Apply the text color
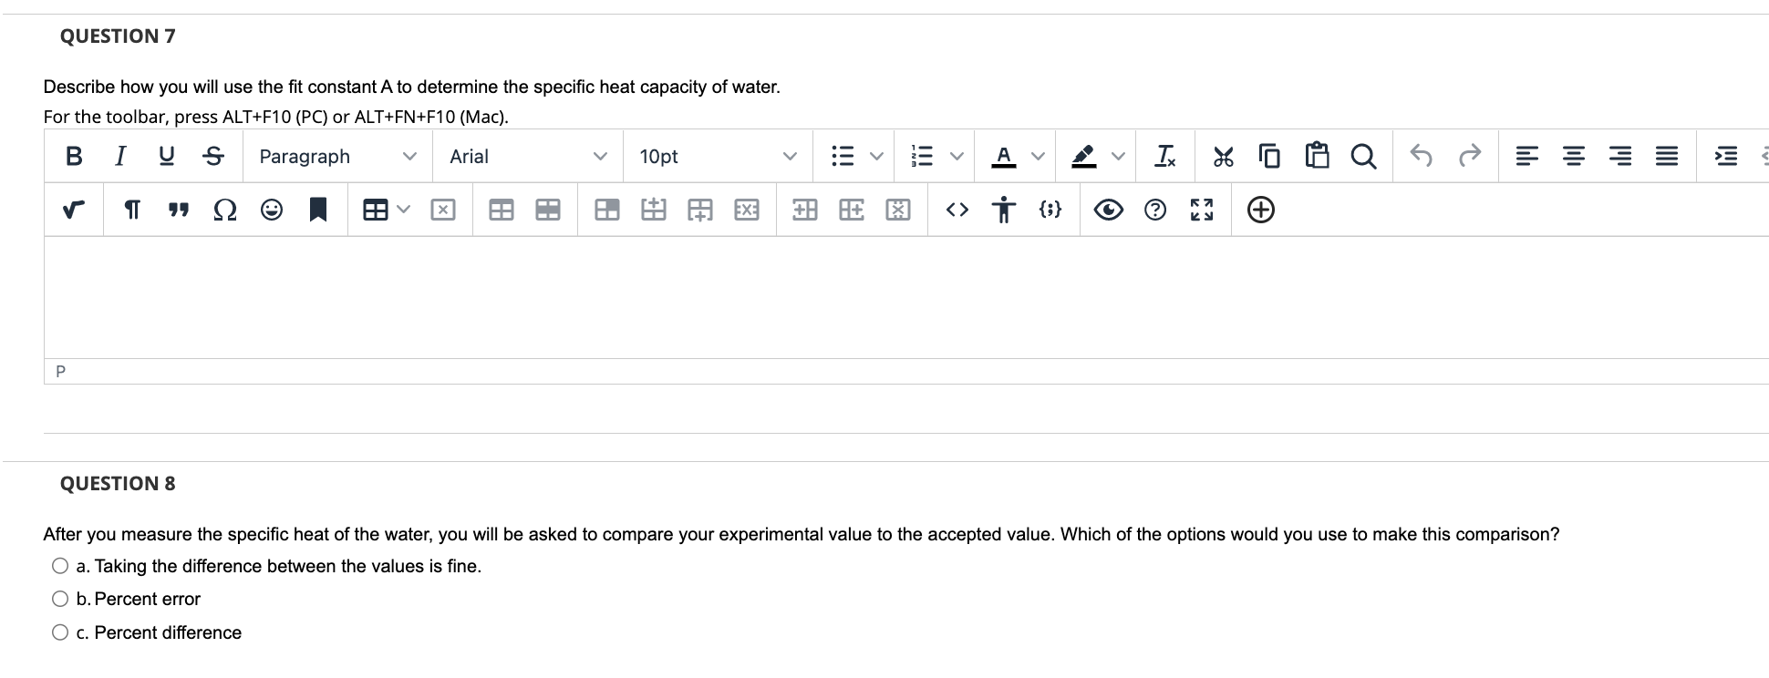Image resolution: width=1769 pixels, height=678 pixels. click(x=1004, y=157)
